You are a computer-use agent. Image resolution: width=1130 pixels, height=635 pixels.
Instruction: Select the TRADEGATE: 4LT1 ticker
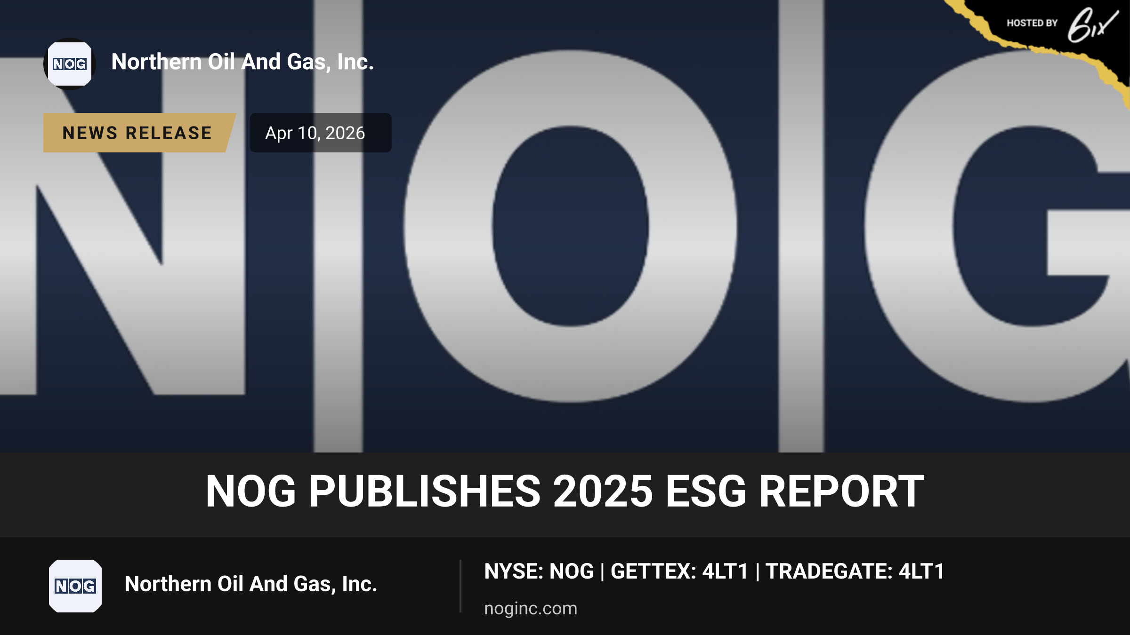click(855, 571)
